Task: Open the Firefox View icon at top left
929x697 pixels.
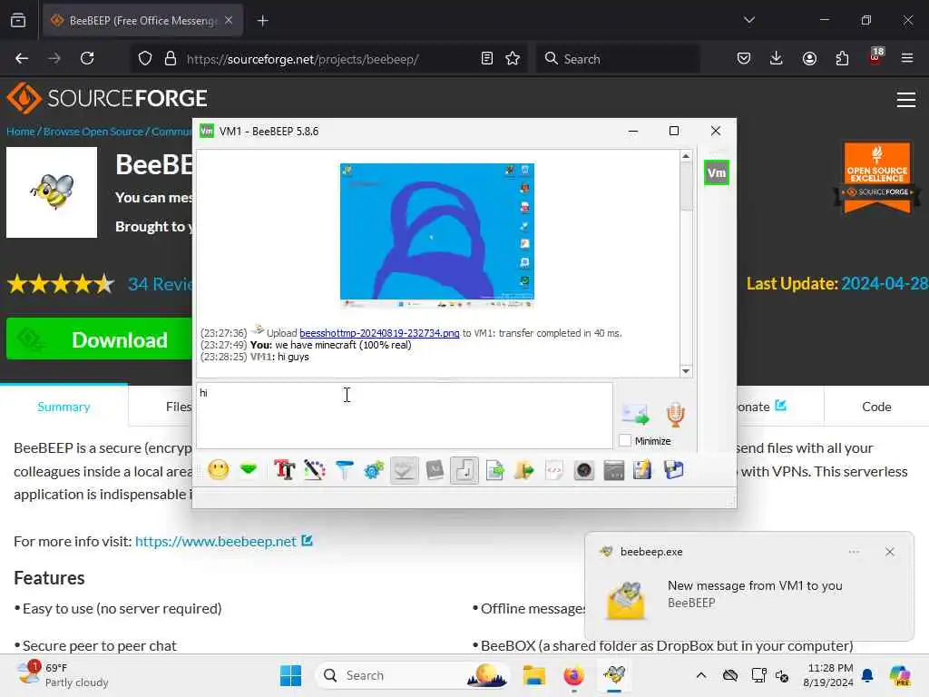Action: coord(18,21)
